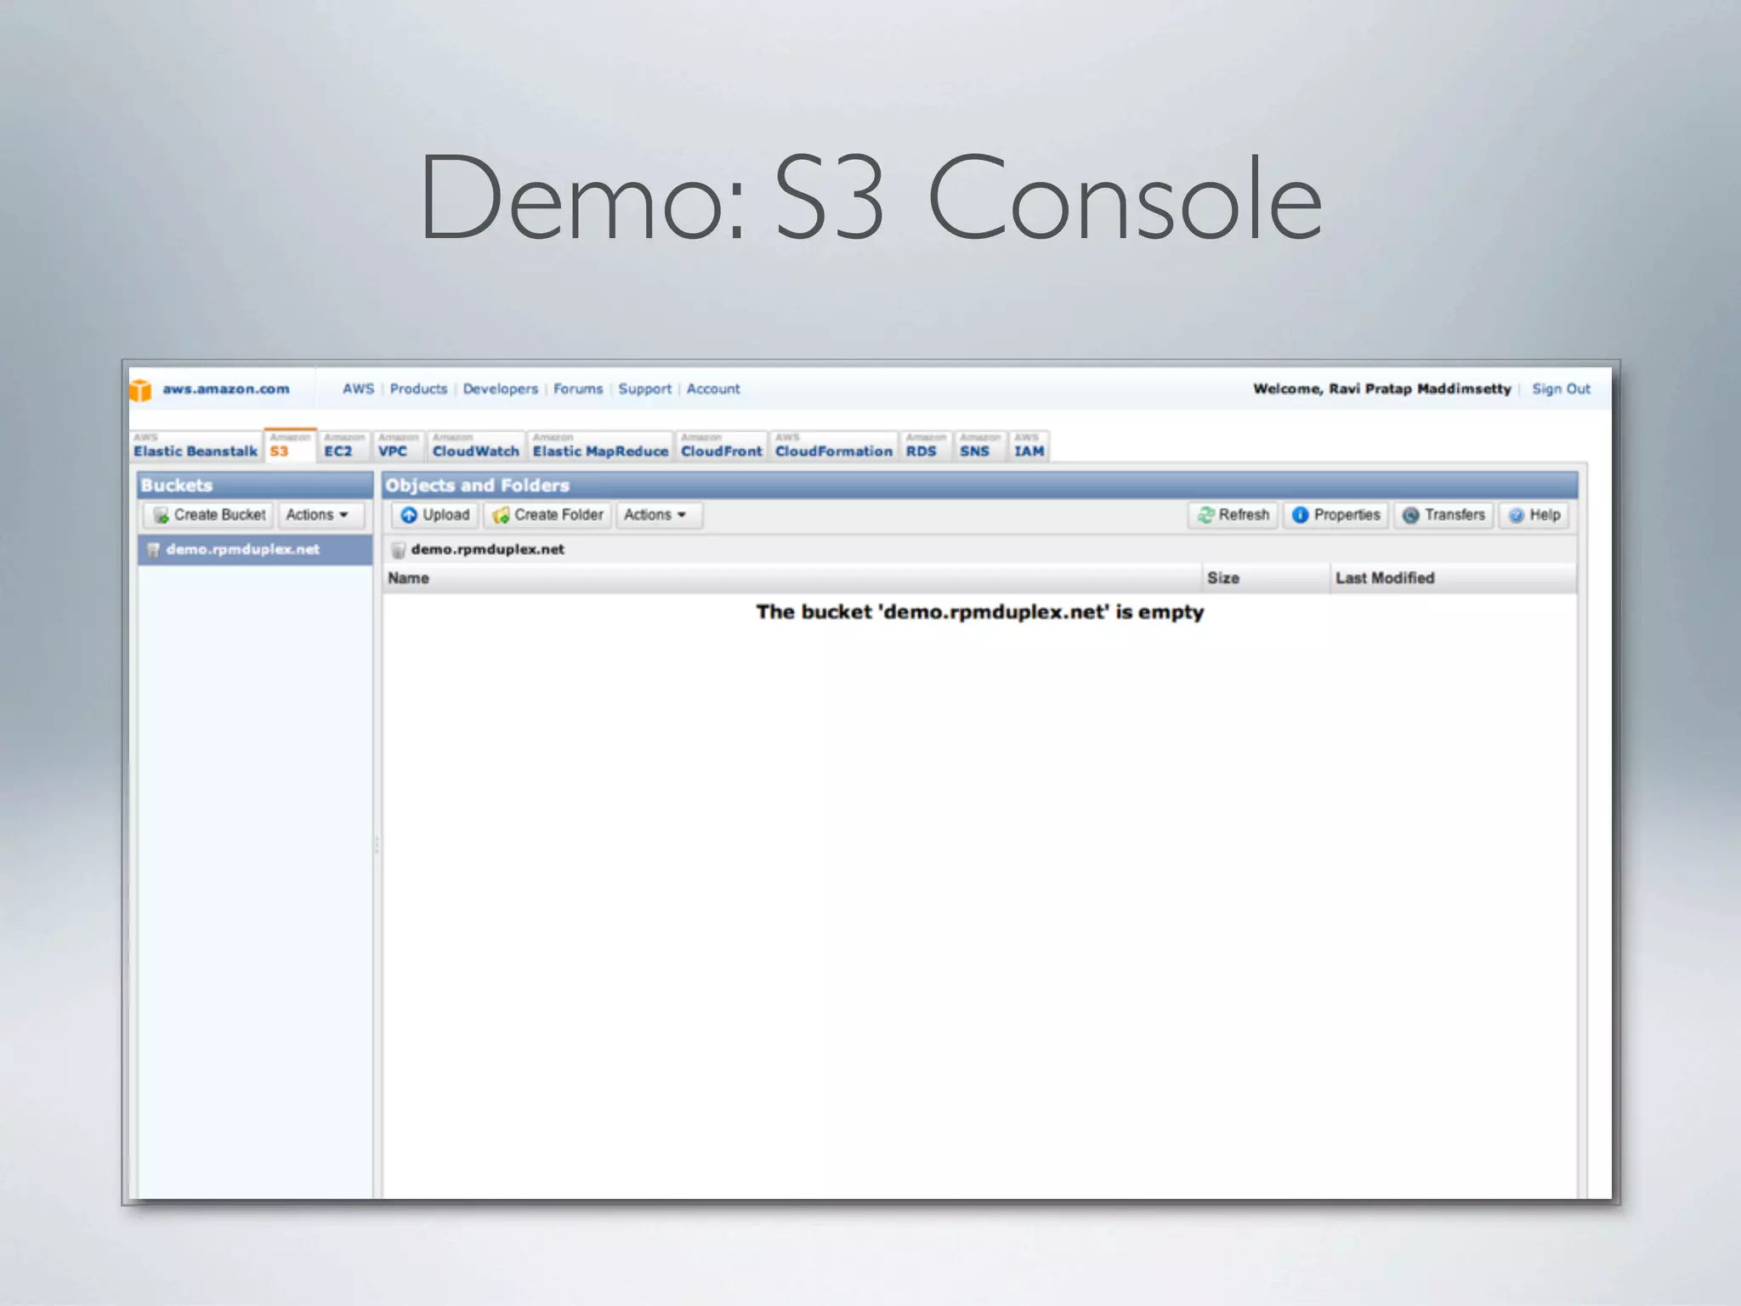Switch to the CloudWatch tab
Image resolution: width=1741 pixels, height=1306 pixels.
click(475, 446)
